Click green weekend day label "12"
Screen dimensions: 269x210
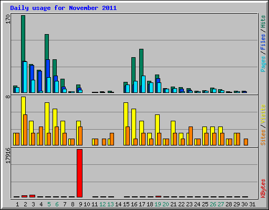point(102,204)
